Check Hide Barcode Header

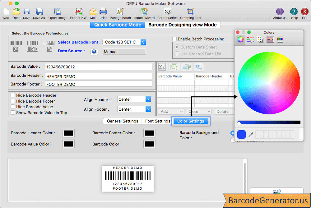pos(13,95)
